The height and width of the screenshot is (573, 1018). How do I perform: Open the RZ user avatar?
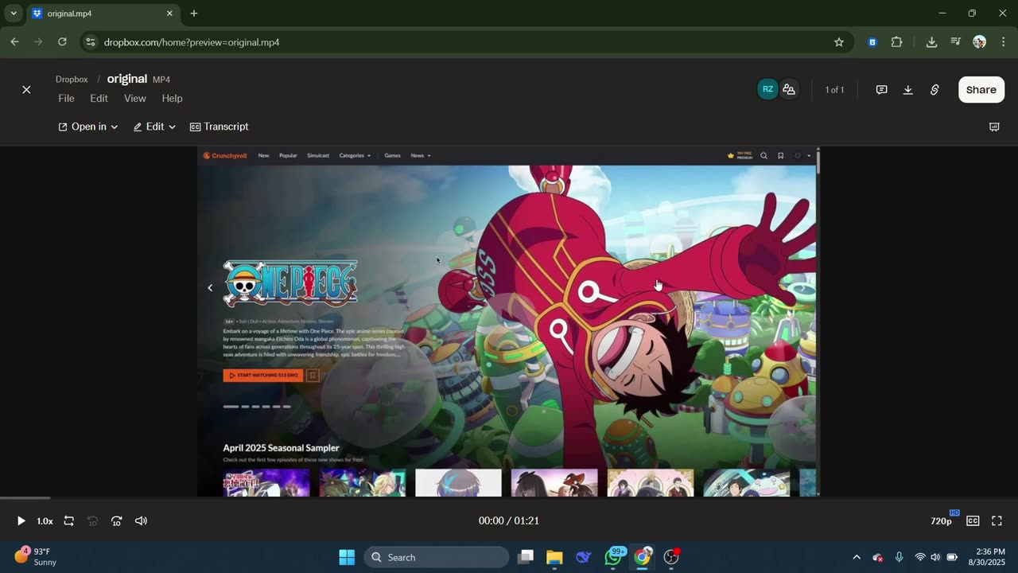(767, 89)
